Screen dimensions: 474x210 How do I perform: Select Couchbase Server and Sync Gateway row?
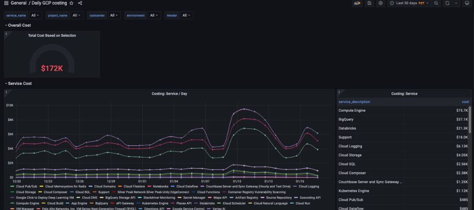click(x=403, y=182)
